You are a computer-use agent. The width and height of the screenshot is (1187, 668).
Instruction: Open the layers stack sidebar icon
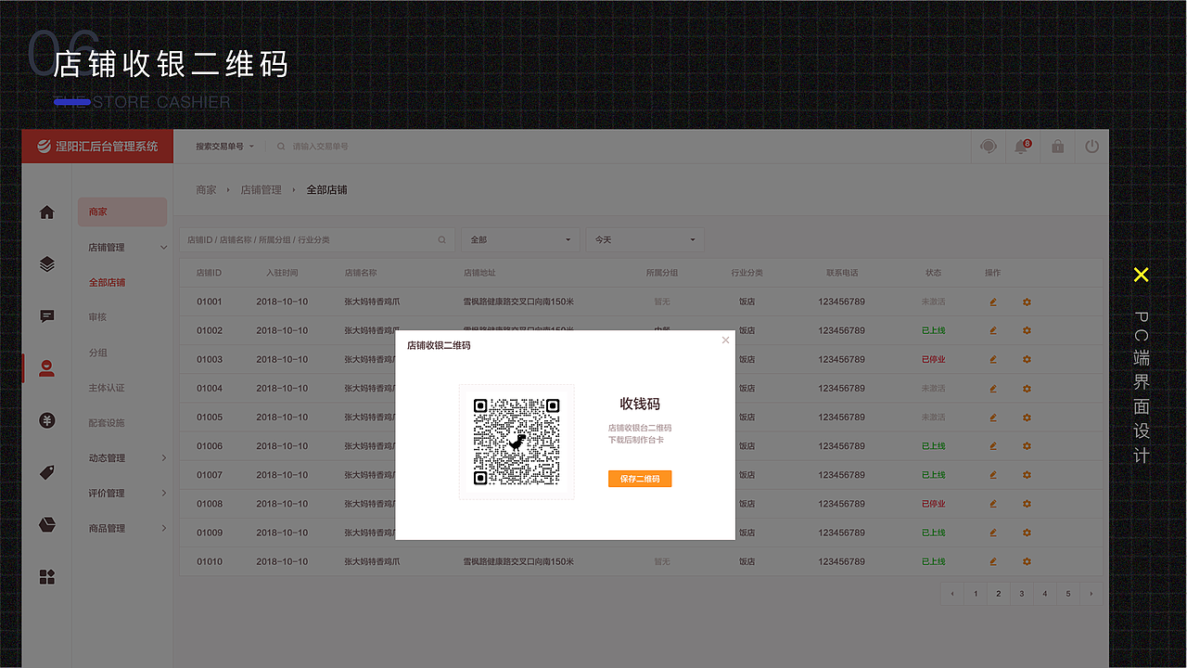tap(47, 264)
